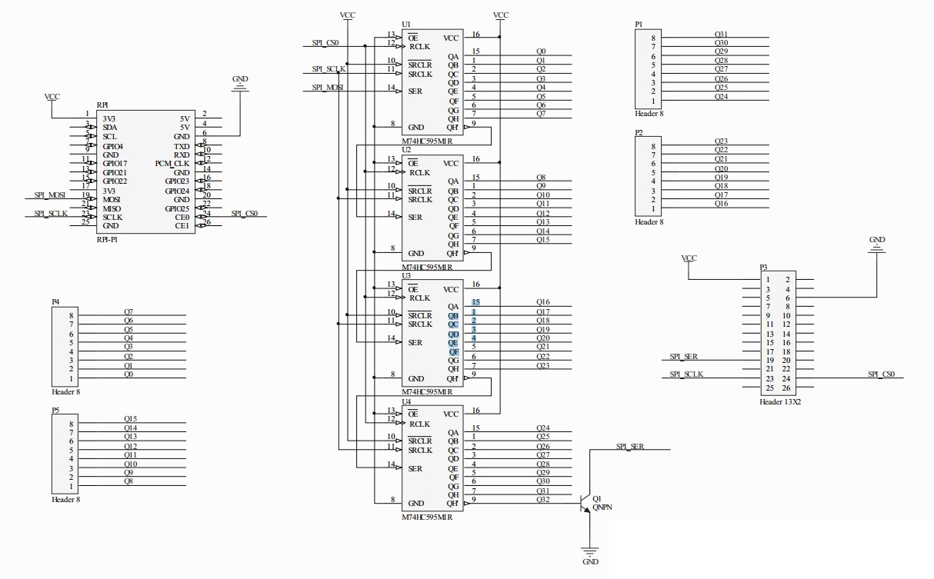The height and width of the screenshot is (579, 934).
Task: Select the U3 designator label
Action: click(406, 275)
